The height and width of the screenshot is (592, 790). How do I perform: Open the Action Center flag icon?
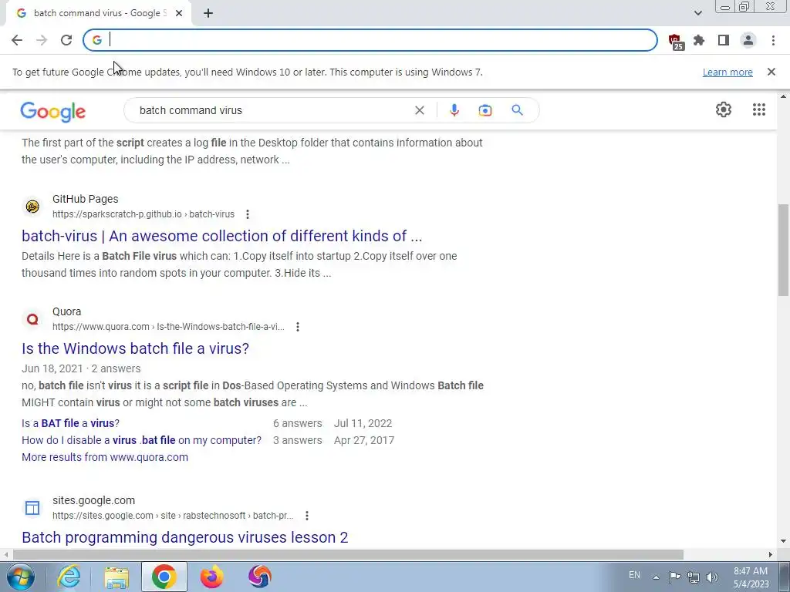coord(674,577)
